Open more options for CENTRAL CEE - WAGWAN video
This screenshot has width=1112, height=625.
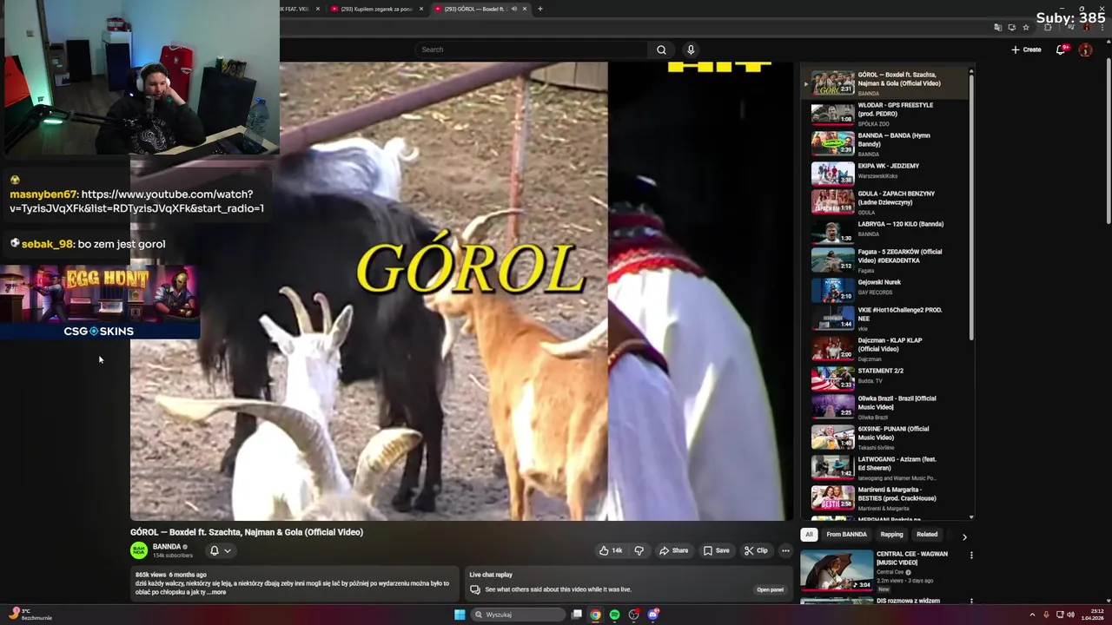point(971,555)
